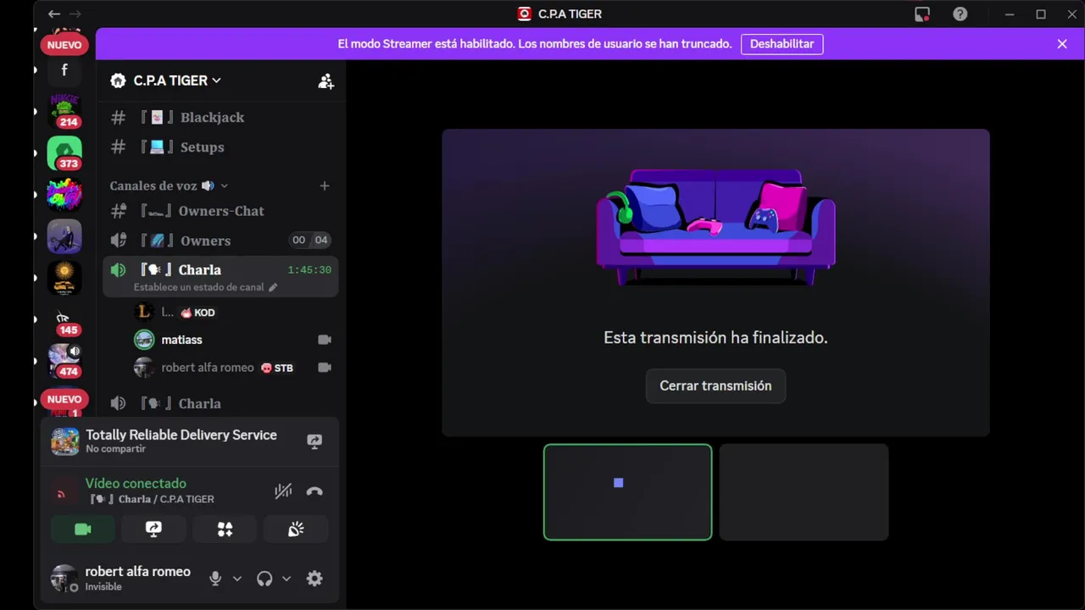The image size is (1085, 610).
Task: Open the inbox icon in title bar
Action: (x=922, y=14)
